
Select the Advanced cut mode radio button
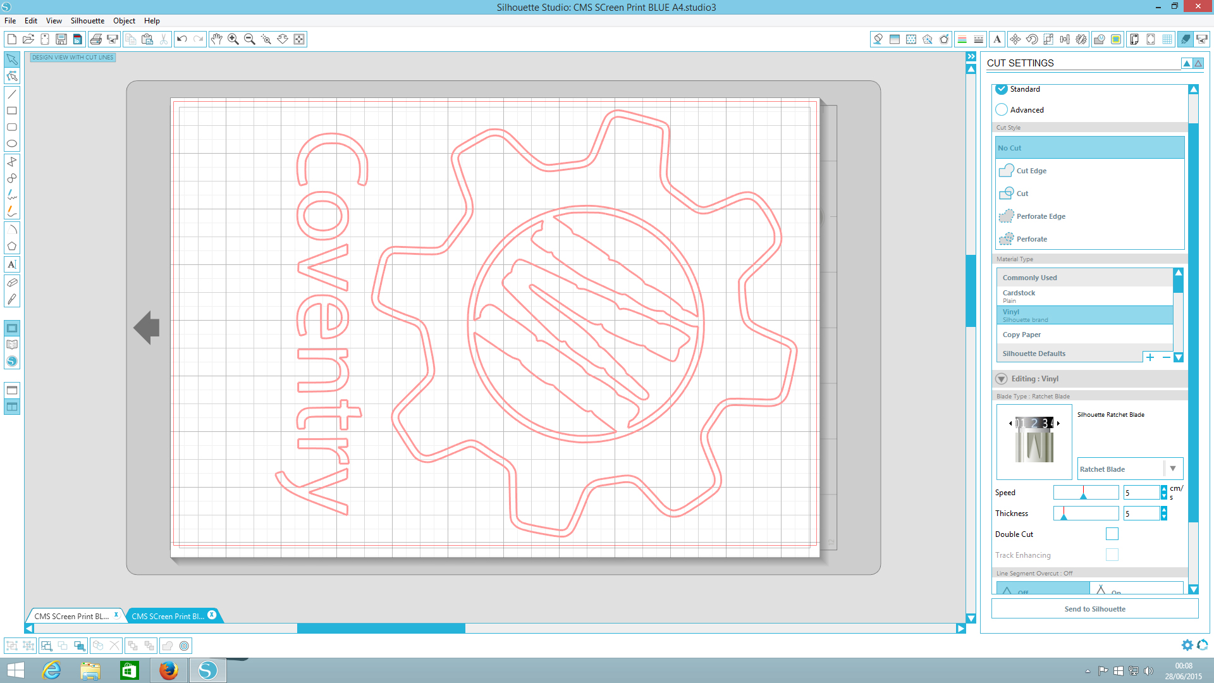(x=1002, y=109)
